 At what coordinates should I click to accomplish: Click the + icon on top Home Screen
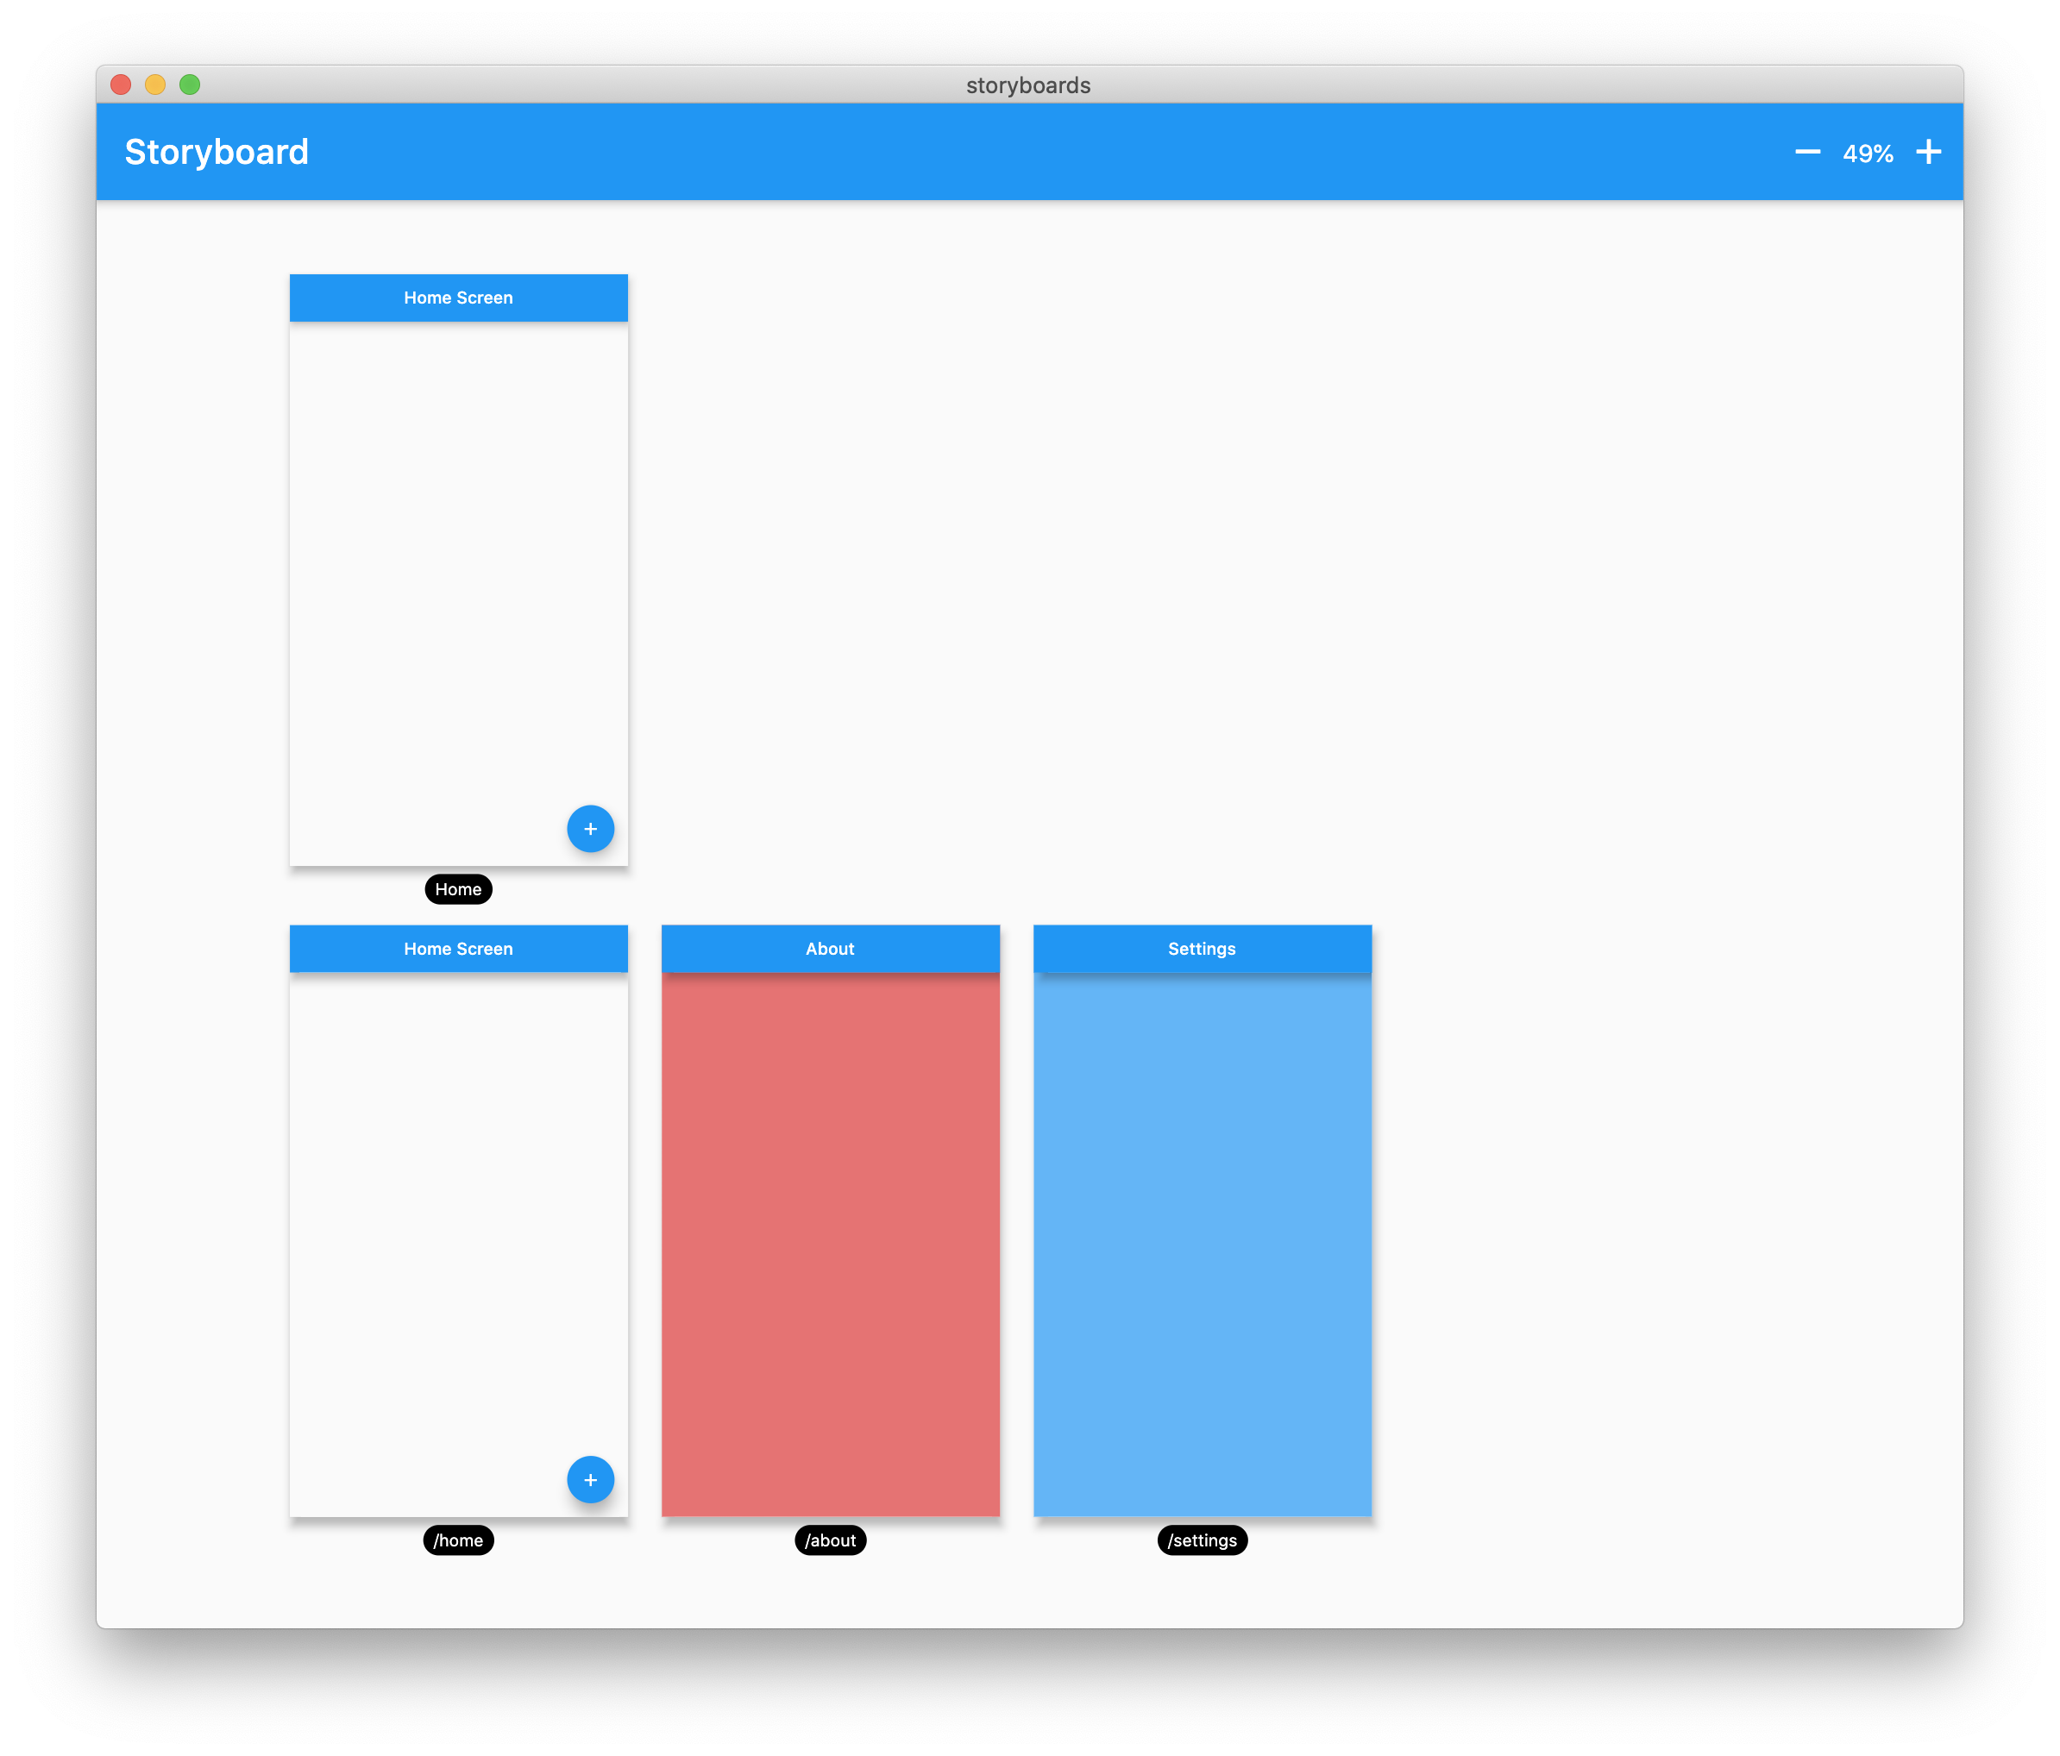coord(589,829)
